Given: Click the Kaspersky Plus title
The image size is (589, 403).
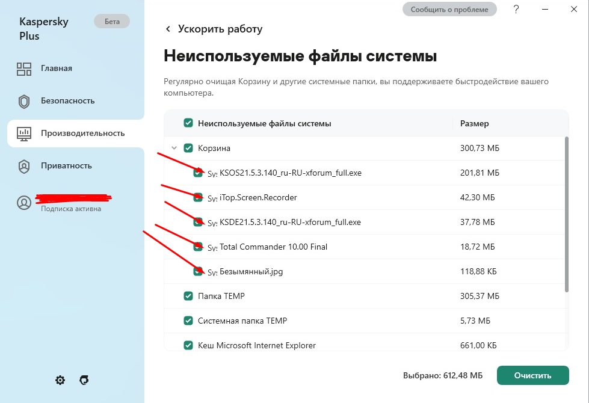Looking at the screenshot, I should point(44,28).
